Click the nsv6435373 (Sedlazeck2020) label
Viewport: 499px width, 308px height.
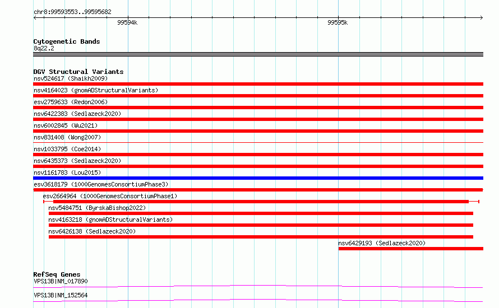[77, 161]
